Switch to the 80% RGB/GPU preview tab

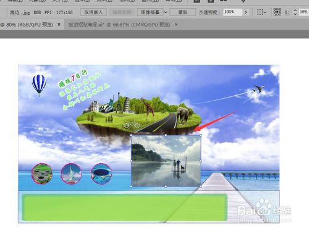(27, 25)
